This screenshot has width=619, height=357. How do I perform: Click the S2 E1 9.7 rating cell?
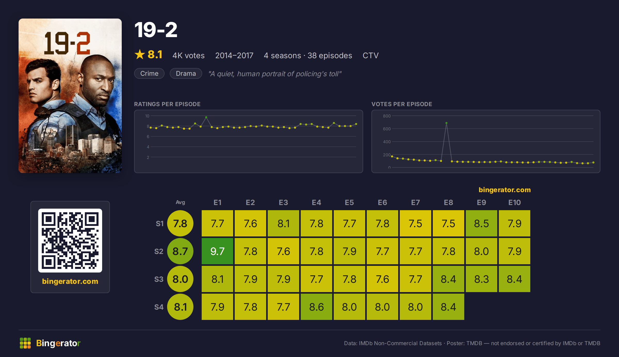217,251
